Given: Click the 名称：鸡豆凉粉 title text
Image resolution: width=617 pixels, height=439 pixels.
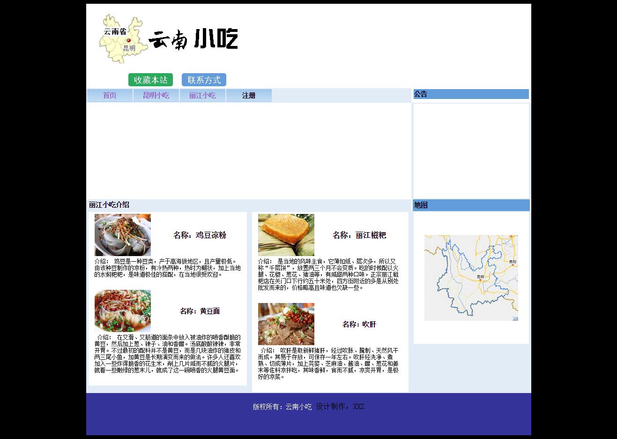Looking at the screenshot, I should (200, 235).
